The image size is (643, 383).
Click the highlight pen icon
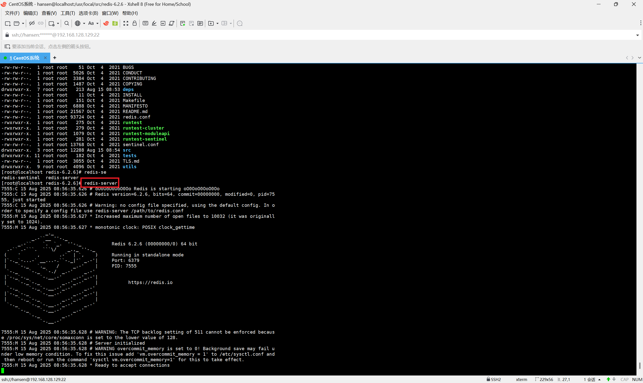(x=154, y=24)
